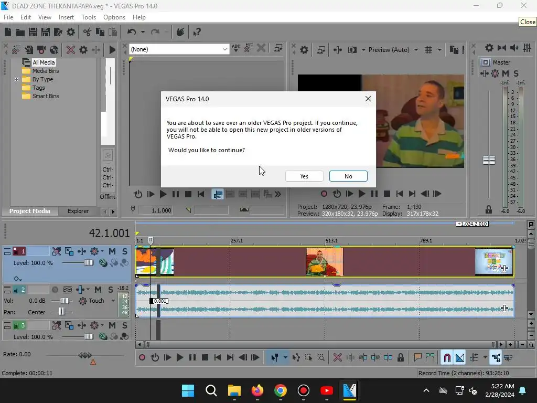The image size is (537, 403).
Task: Open the View menu
Action: 45,17
